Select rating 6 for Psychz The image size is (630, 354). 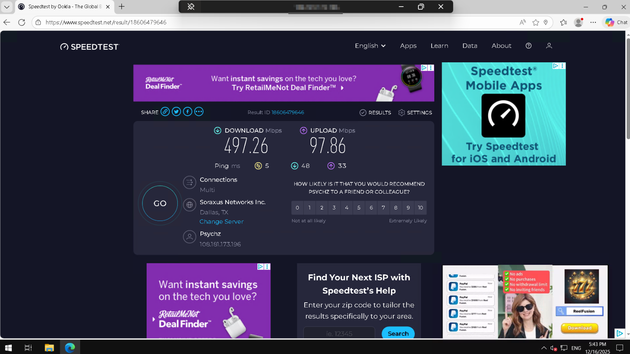pyautogui.click(x=371, y=208)
